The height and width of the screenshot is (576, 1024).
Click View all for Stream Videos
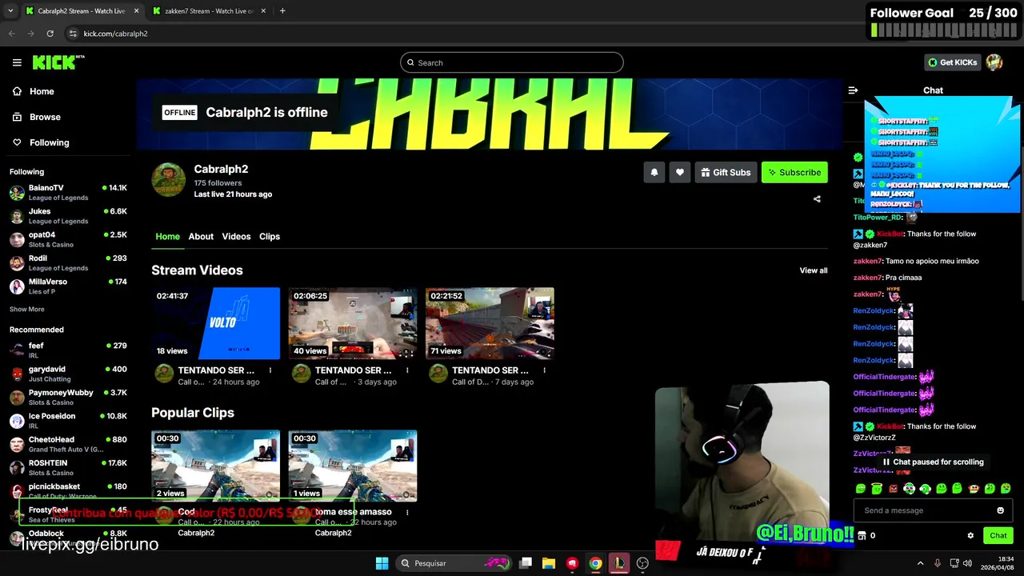pos(814,270)
